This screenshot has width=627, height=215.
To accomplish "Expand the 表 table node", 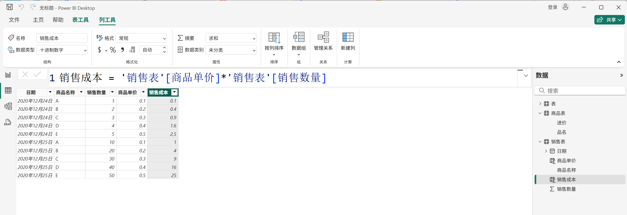I will pos(540,104).
